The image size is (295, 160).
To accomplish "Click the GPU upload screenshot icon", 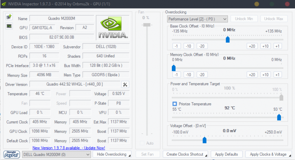I will pyautogui.click(x=9, y=17).
